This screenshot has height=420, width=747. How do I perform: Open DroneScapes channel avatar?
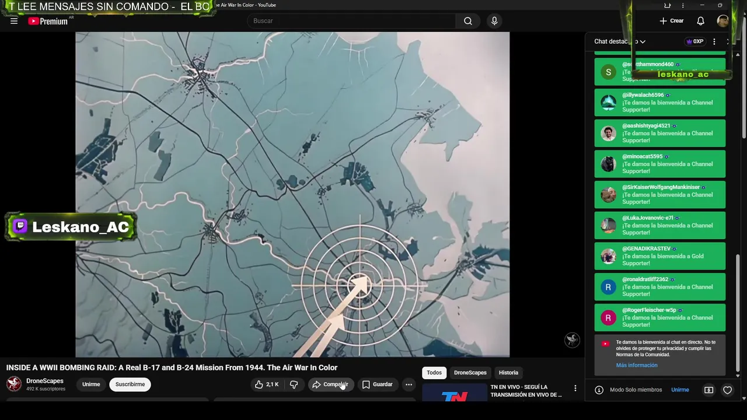14,384
